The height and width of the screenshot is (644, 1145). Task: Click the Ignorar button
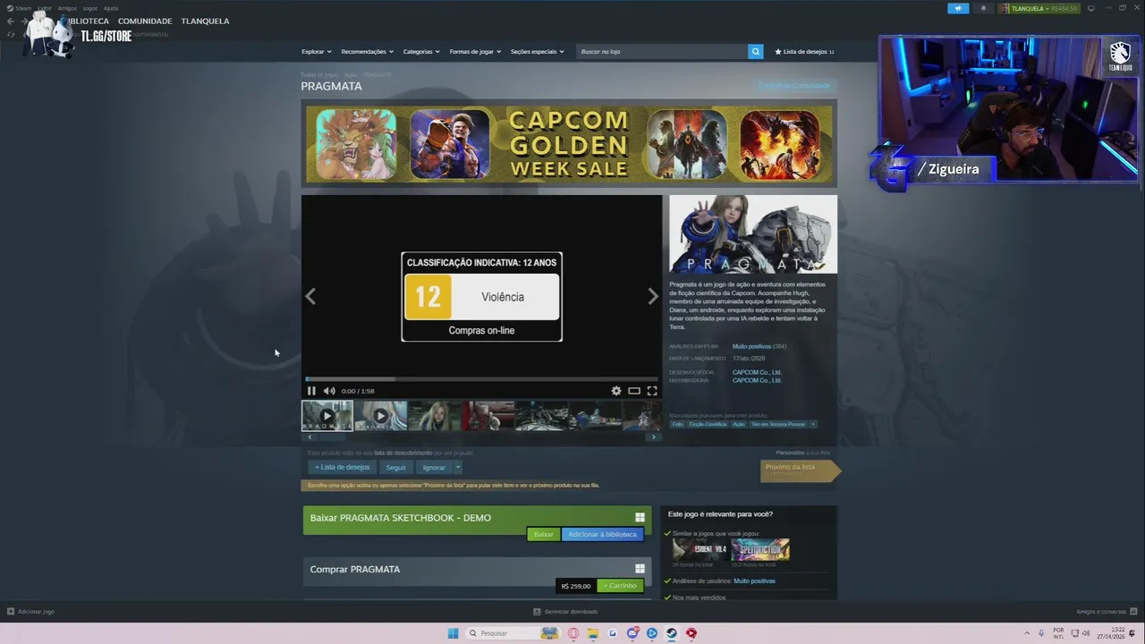pos(434,467)
